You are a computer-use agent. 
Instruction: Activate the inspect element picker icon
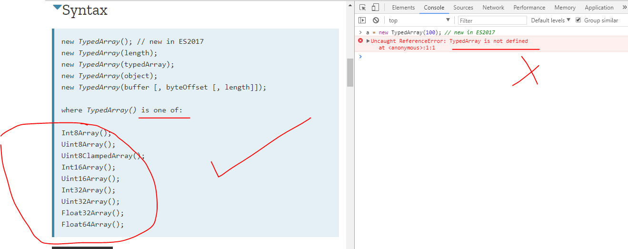coord(363,7)
